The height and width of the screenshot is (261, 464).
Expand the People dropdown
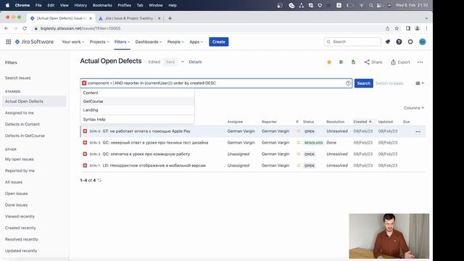pos(175,42)
